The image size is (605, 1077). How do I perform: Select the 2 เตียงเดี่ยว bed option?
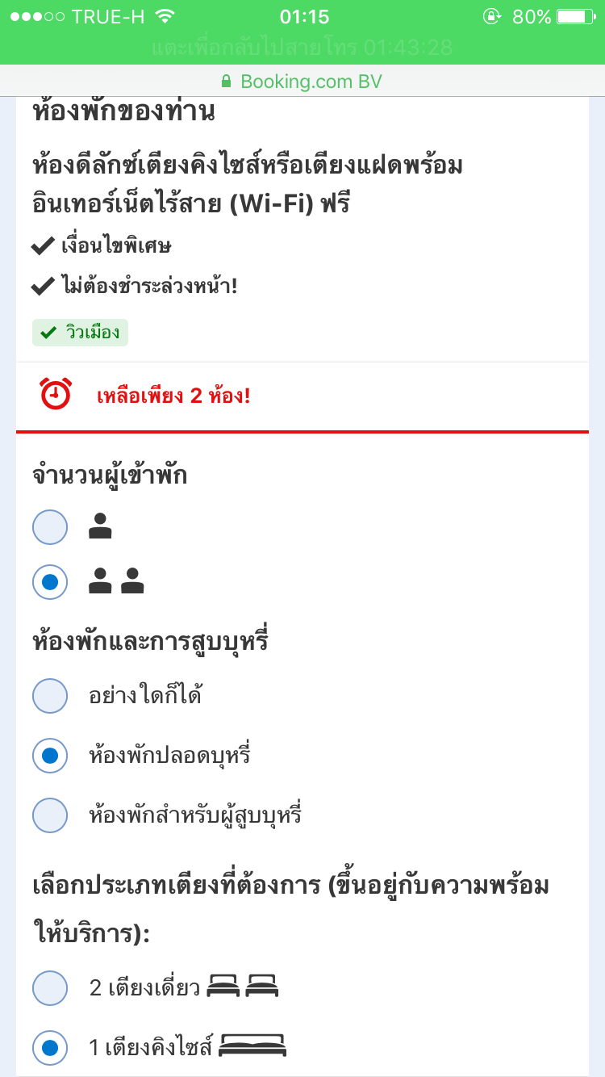[50, 987]
